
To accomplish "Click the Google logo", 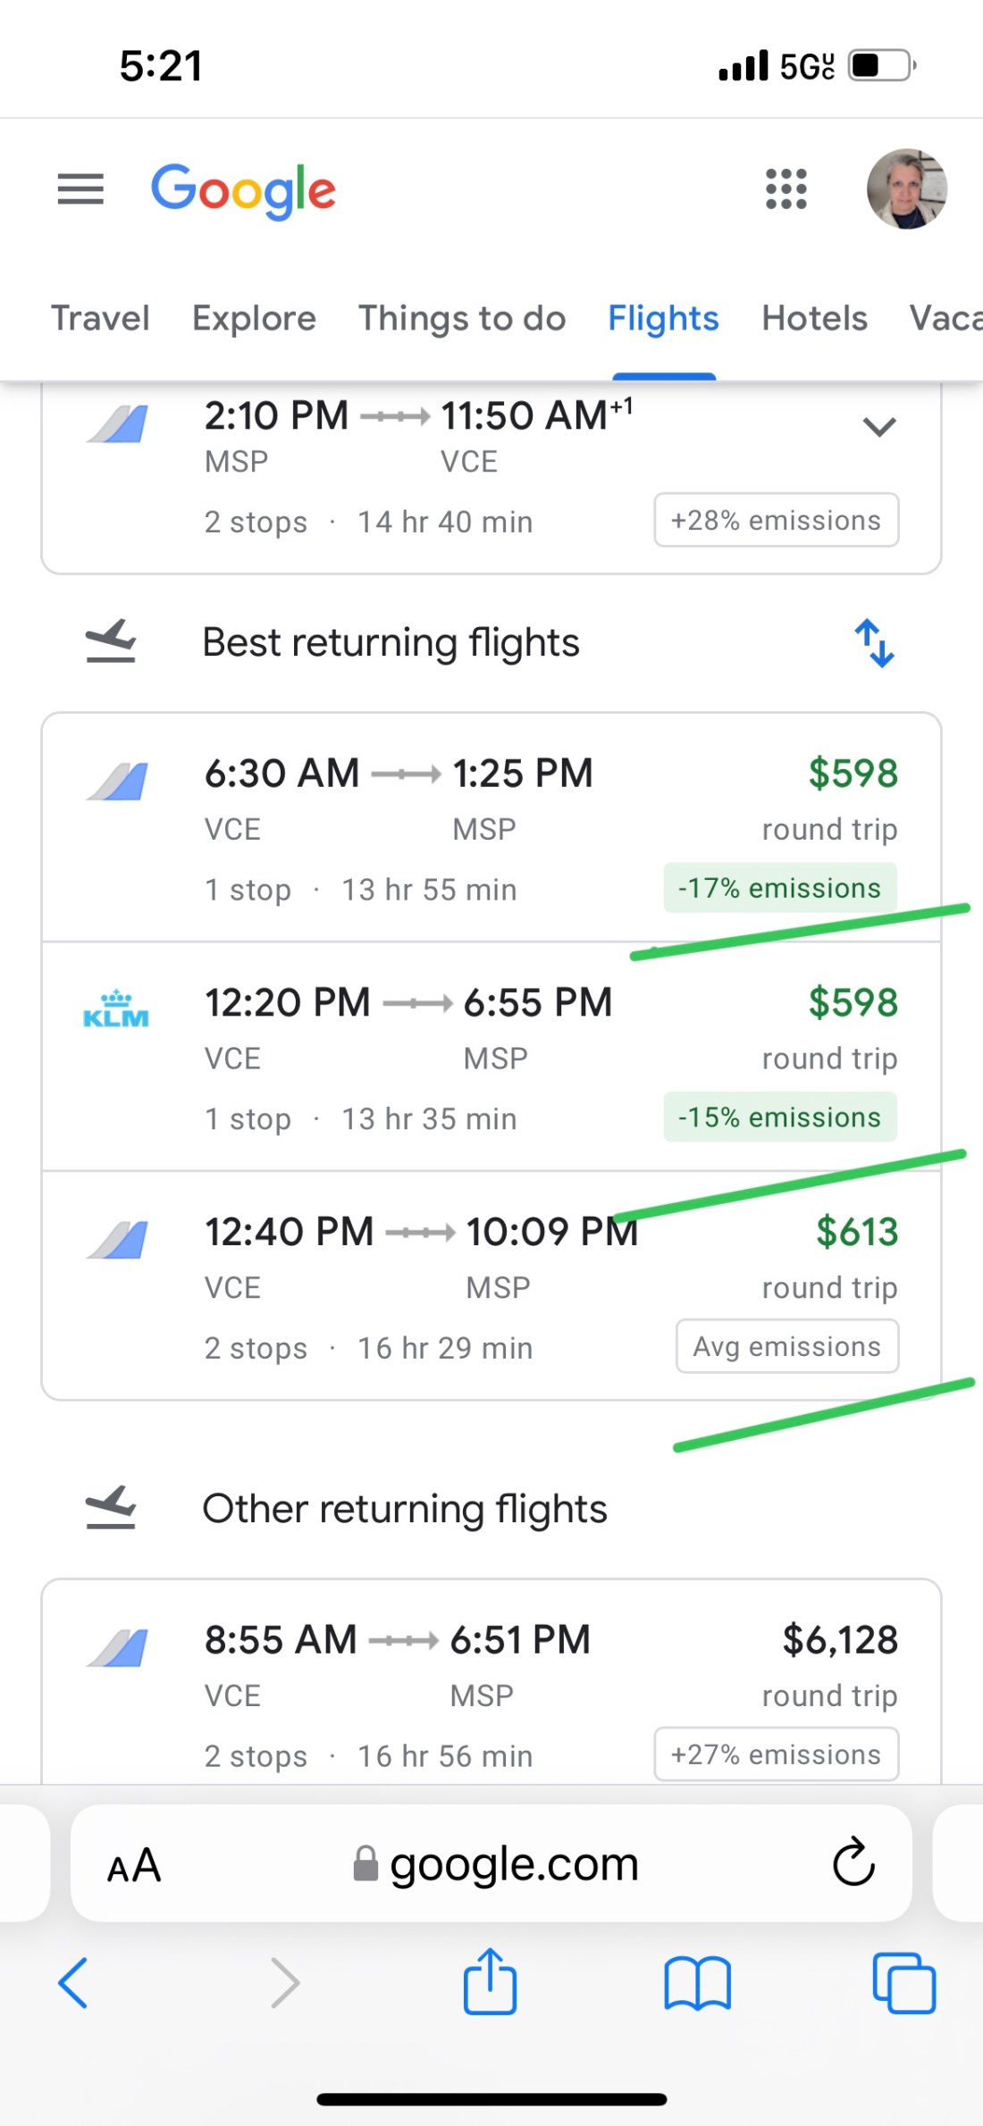I will point(243,189).
